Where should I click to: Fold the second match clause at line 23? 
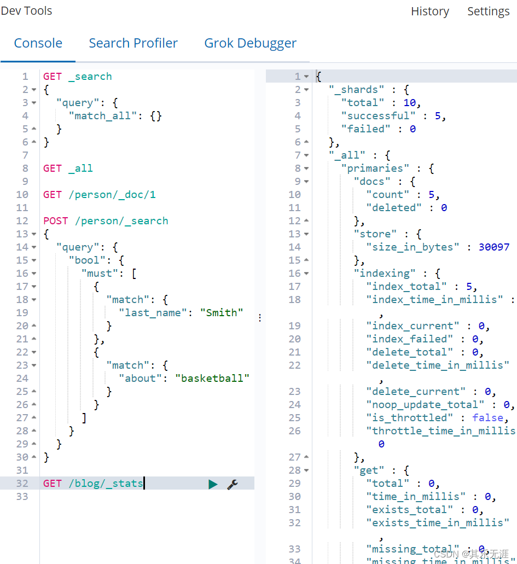pos(34,365)
